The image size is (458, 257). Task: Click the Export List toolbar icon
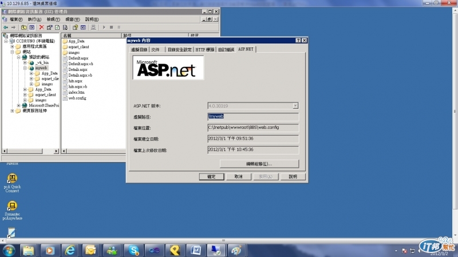tap(65, 27)
